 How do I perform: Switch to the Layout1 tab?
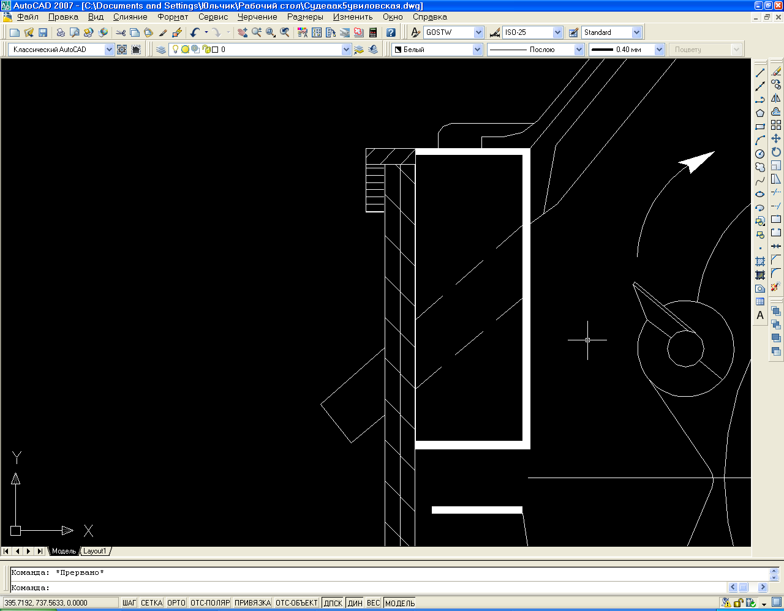95,551
